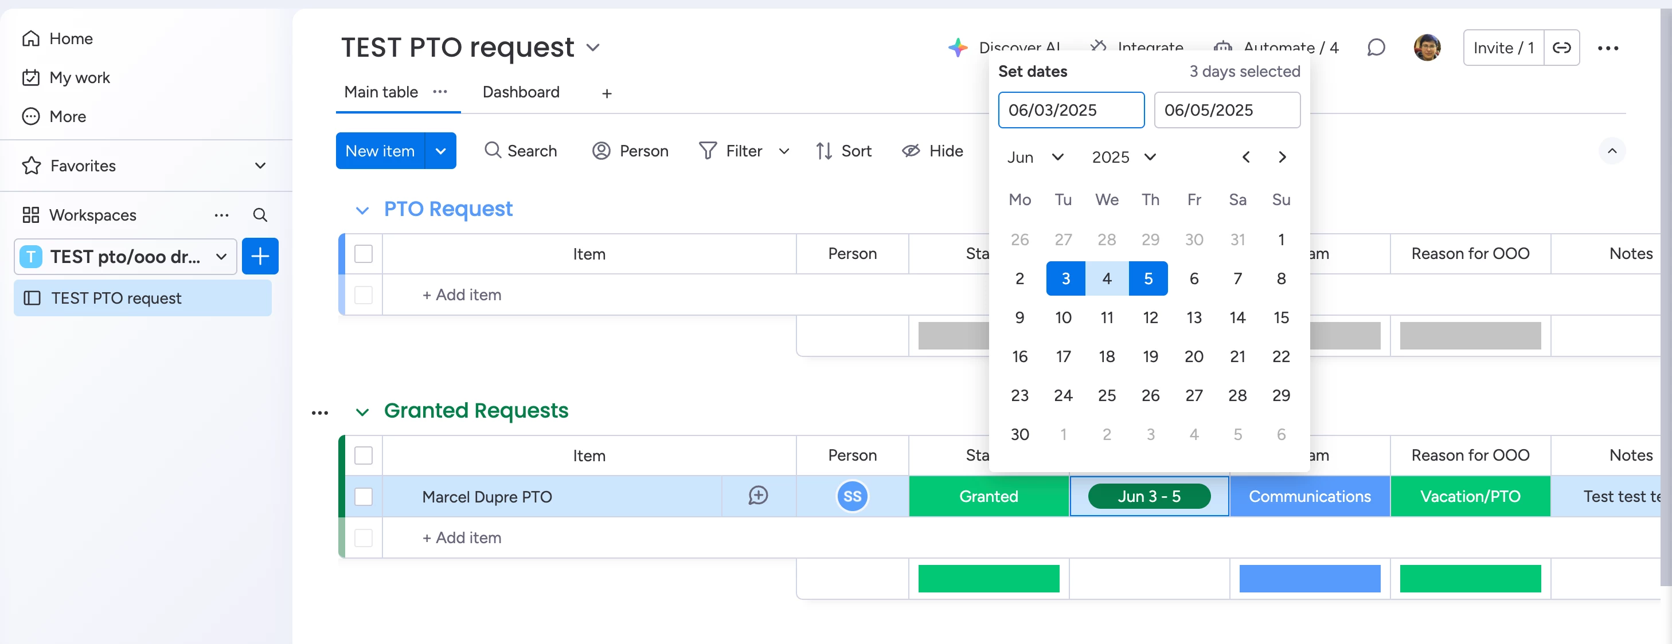Open the Integrate option
The image size is (1672, 644).
click(1136, 48)
